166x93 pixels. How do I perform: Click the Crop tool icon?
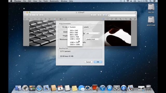[x=126, y=19]
